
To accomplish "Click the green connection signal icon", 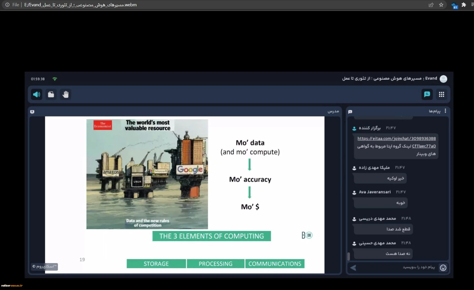I will [x=55, y=79].
